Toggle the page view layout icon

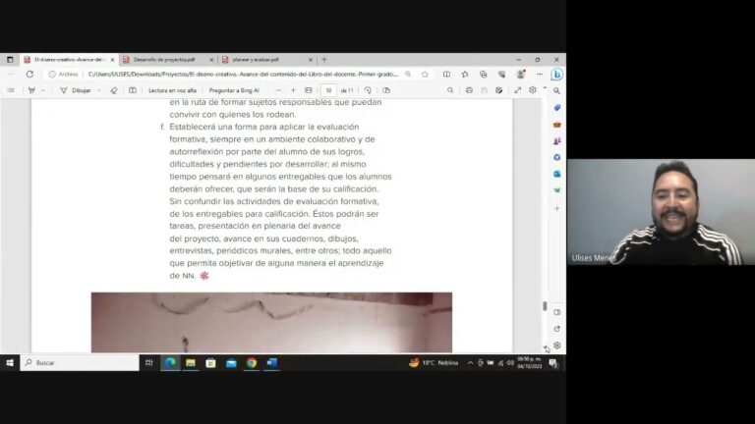pyautogui.click(x=386, y=90)
